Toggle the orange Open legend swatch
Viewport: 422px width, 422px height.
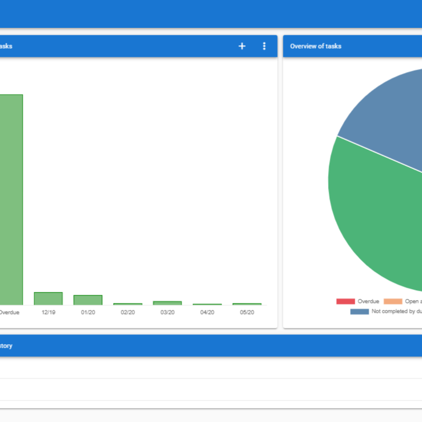[393, 301]
